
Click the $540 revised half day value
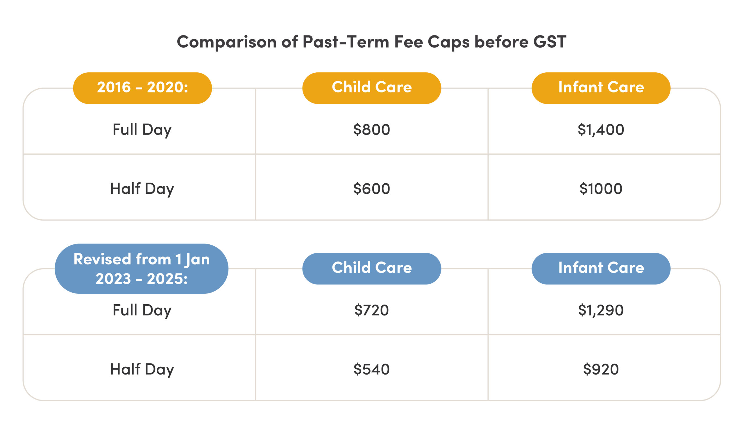[x=371, y=369]
